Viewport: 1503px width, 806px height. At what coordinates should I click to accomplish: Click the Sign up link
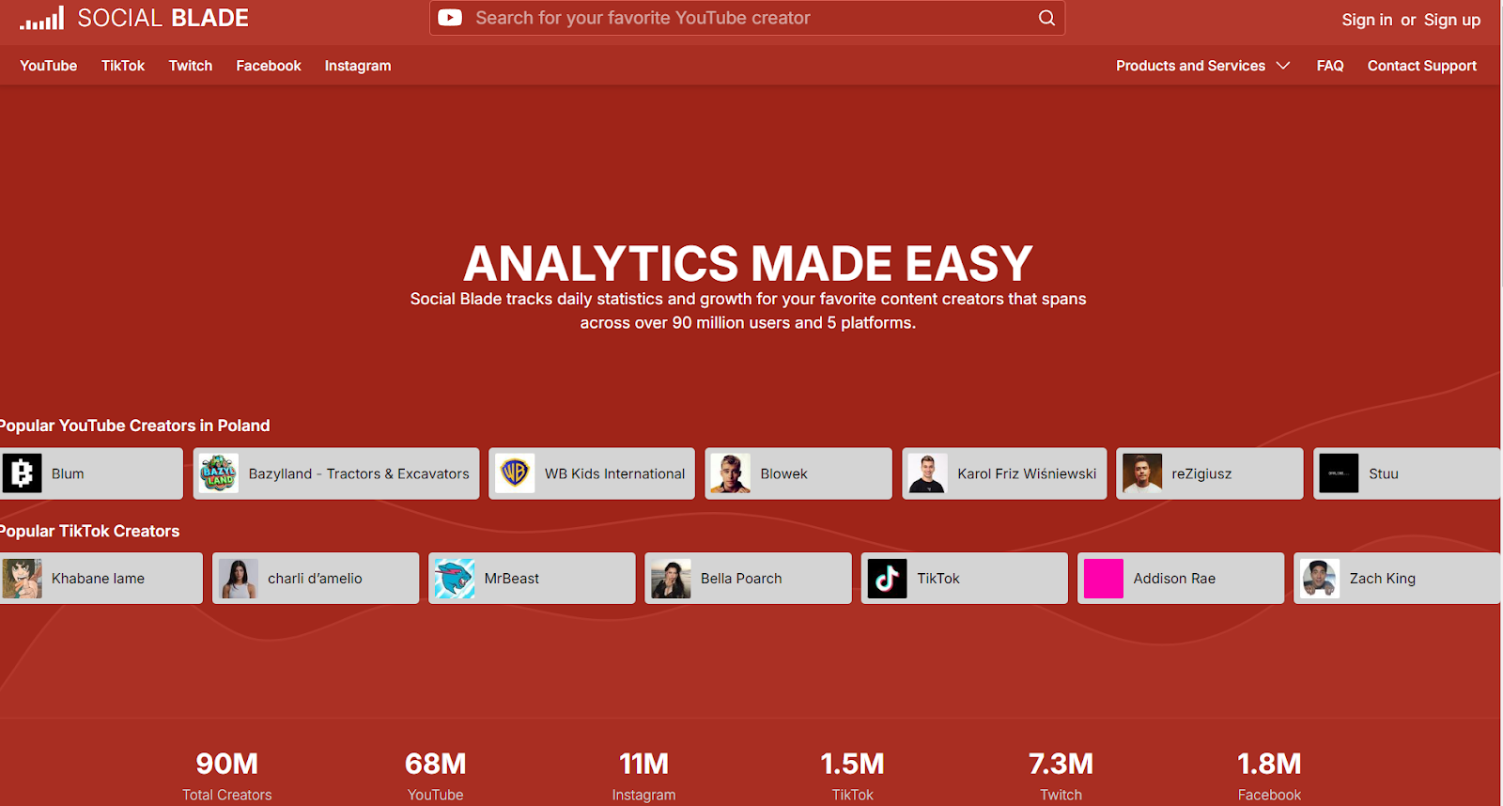pyautogui.click(x=1452, y=20)
